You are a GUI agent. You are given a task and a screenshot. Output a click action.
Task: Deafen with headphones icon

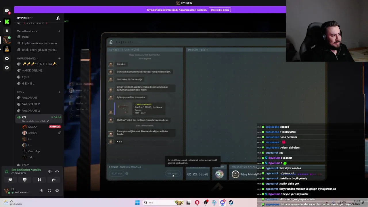click(x=49, y=191)
